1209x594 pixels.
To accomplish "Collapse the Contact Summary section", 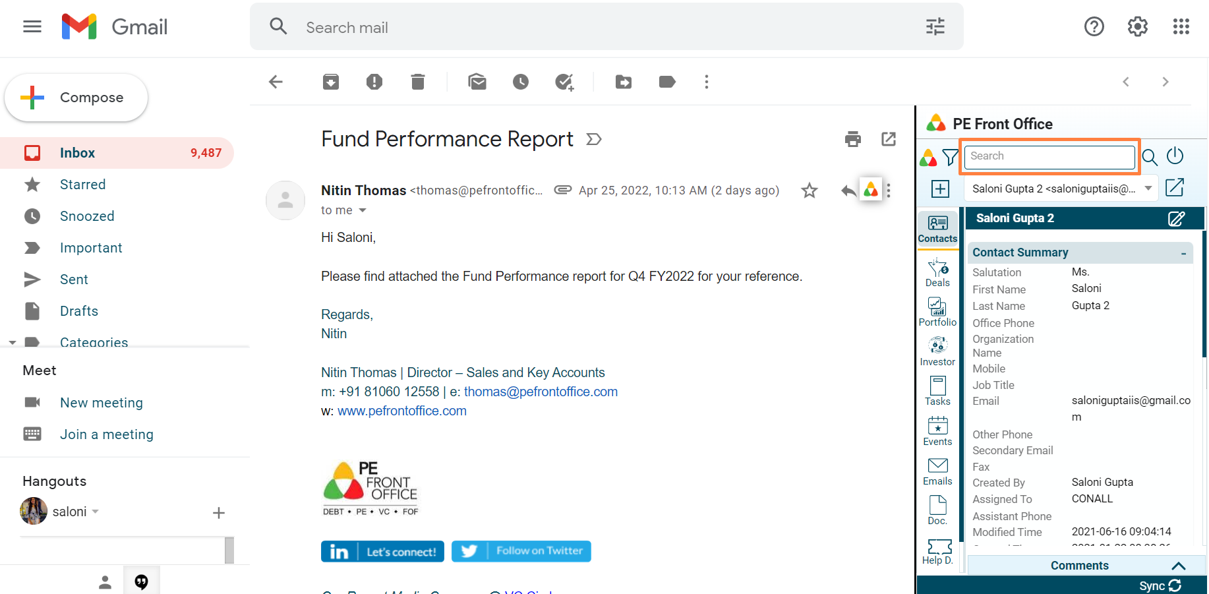I will point(1183,253).
